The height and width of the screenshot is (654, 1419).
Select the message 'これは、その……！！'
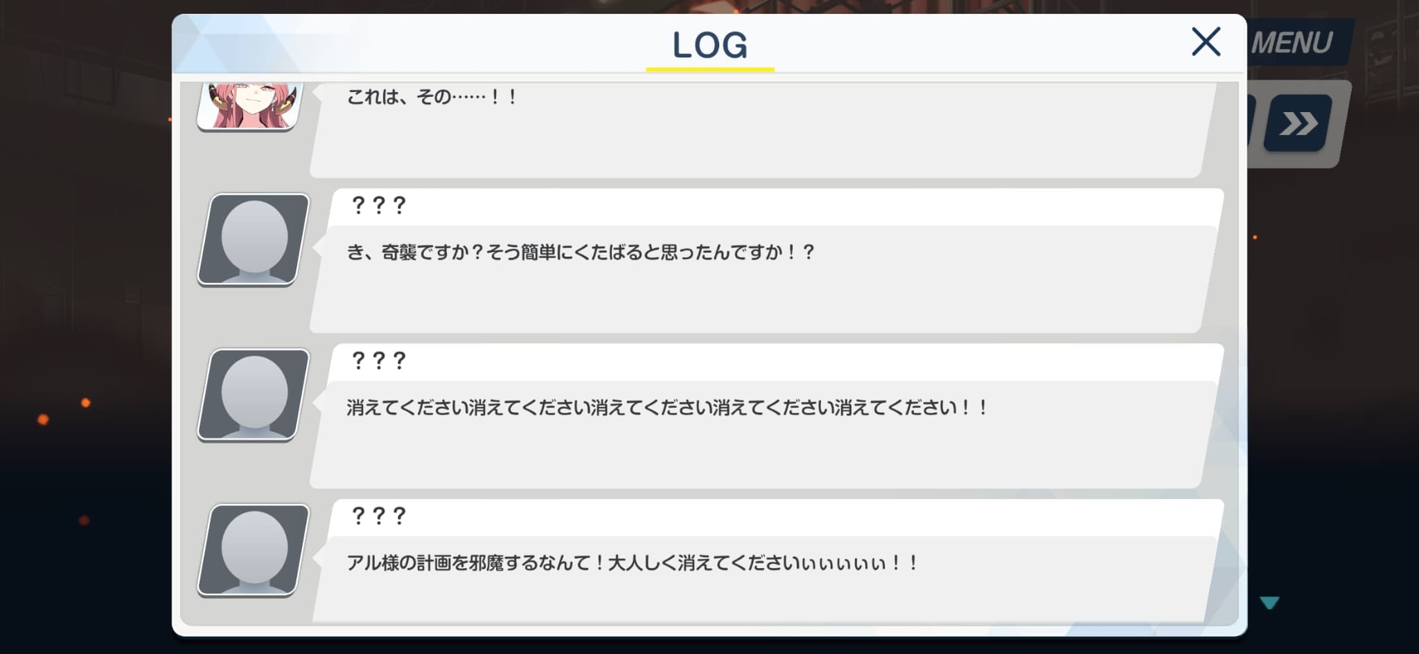(x=432, y=97)
